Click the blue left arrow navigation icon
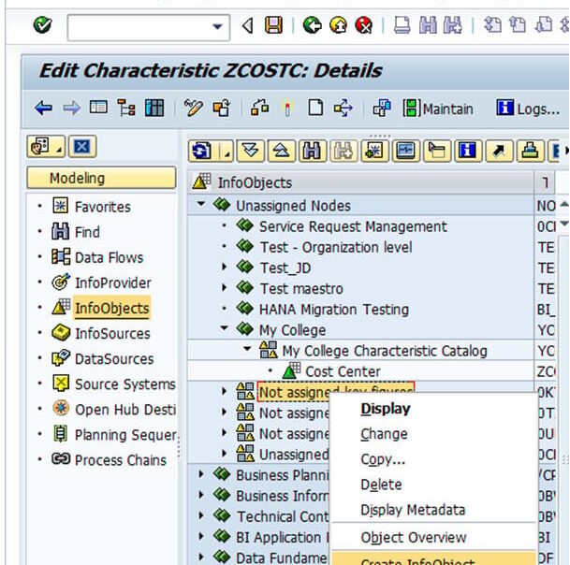The image size is (570, 565). click(x=44, y=109)
